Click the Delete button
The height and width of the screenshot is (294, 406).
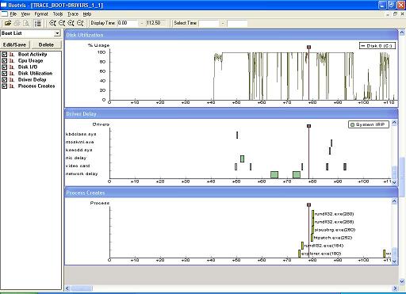(46, 44)
